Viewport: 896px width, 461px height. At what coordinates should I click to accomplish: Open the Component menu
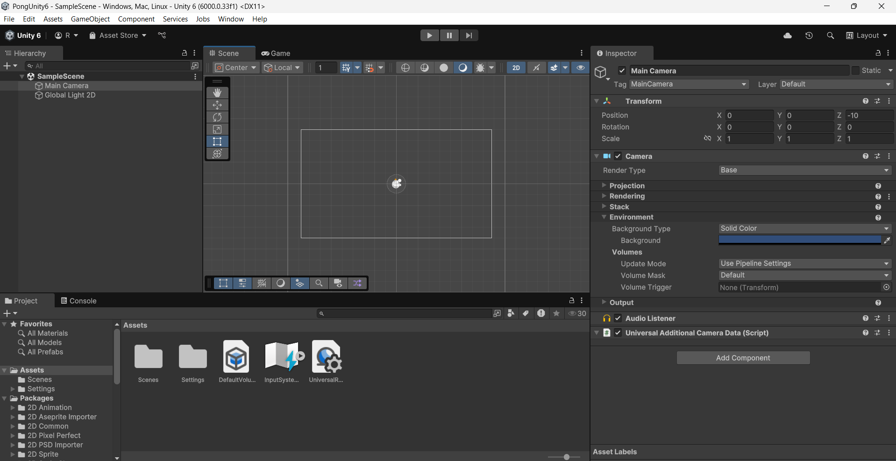tap(136, 19)
